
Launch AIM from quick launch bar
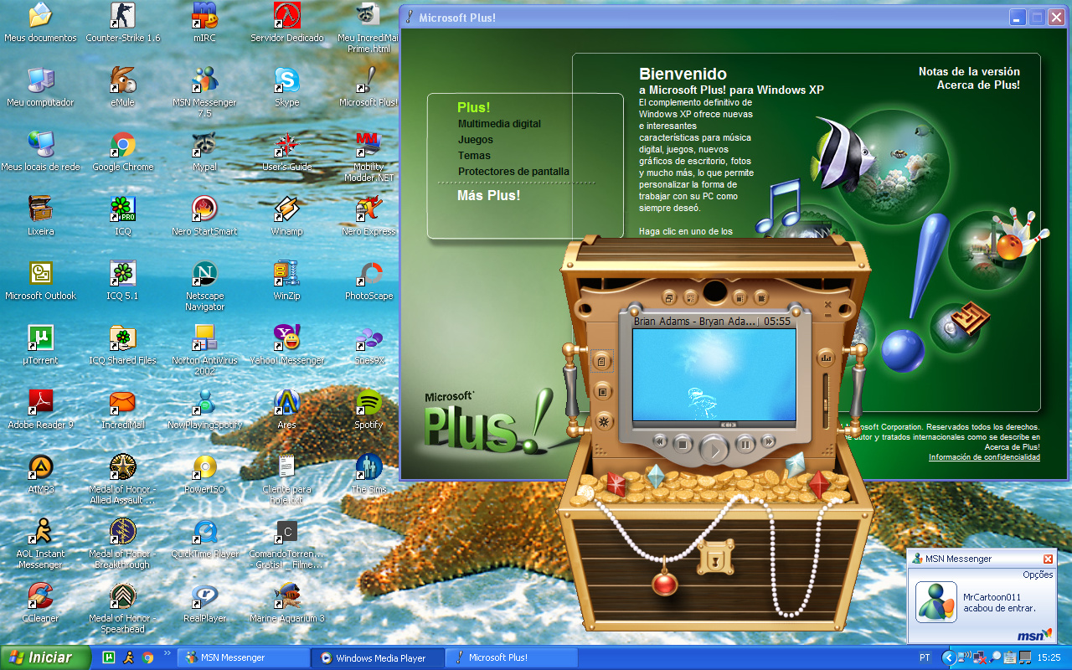(128, 658)
